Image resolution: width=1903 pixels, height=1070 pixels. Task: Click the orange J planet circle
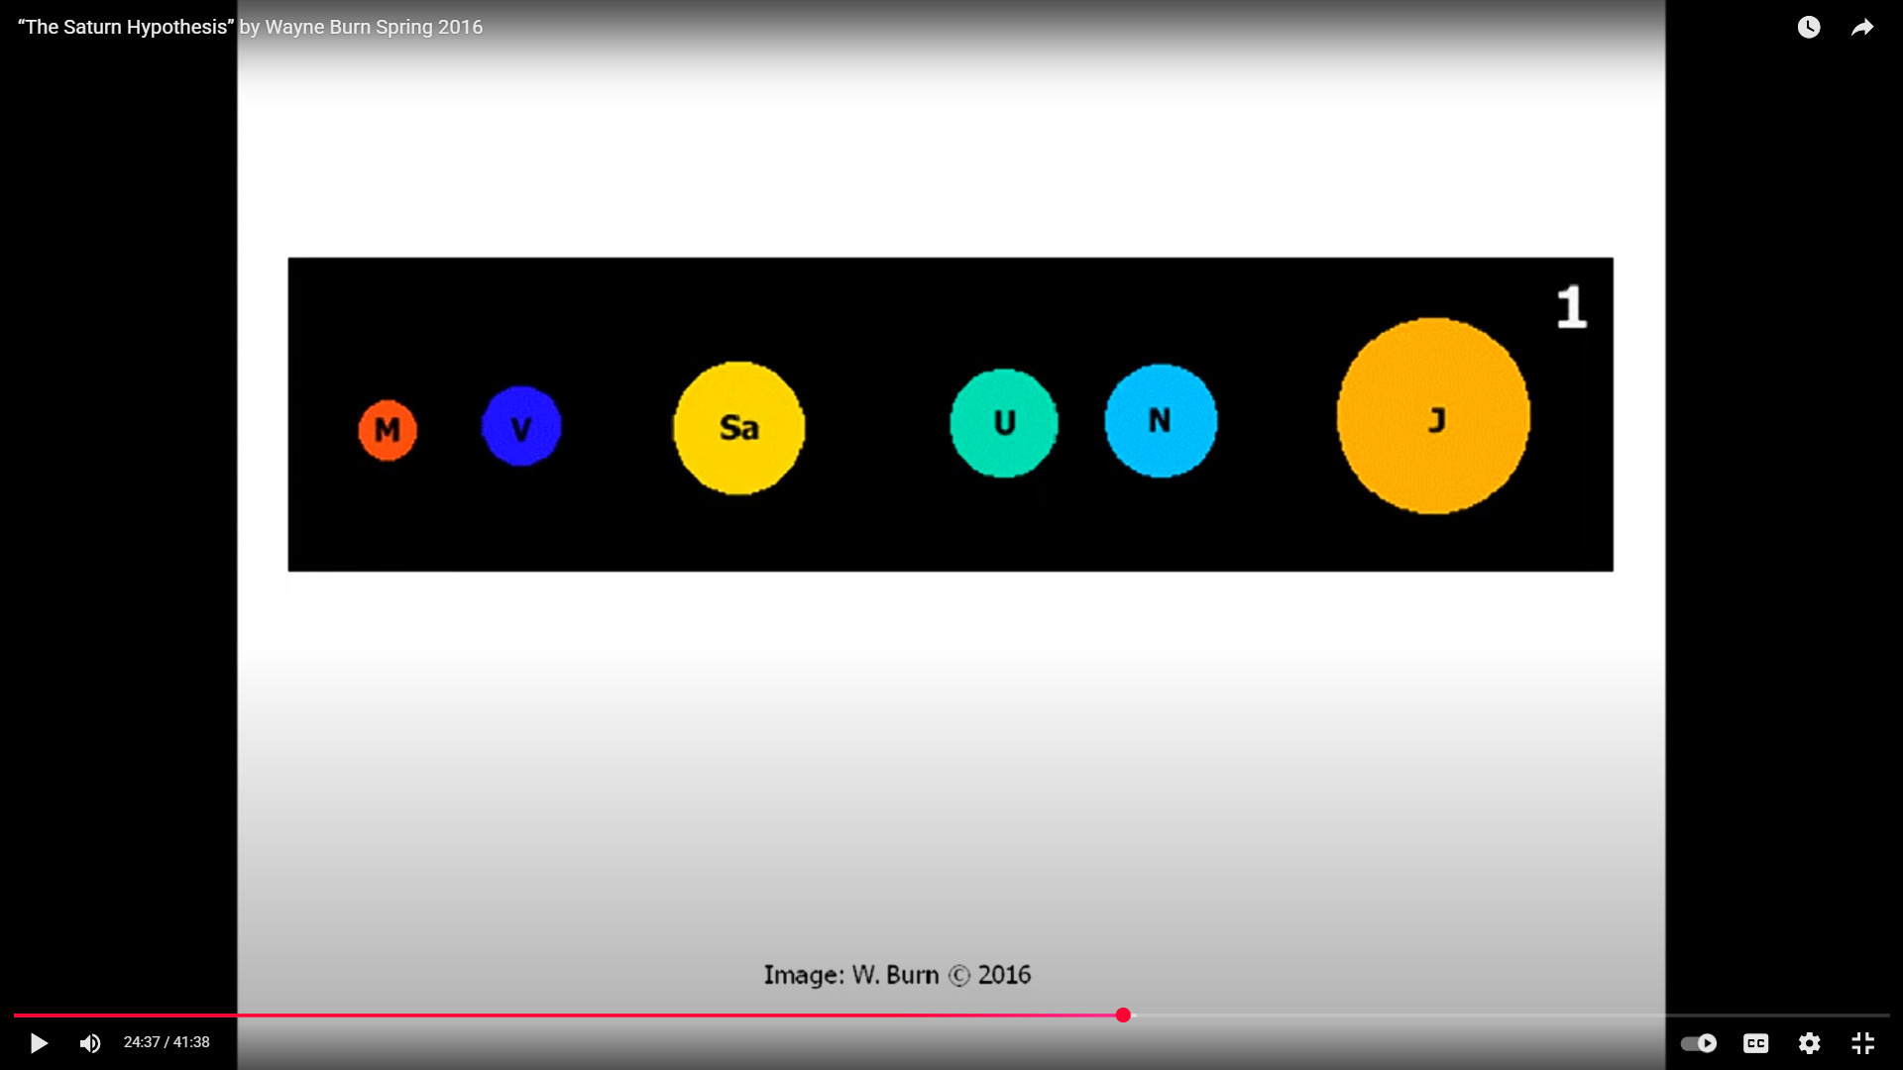(x=1433, y=416)
